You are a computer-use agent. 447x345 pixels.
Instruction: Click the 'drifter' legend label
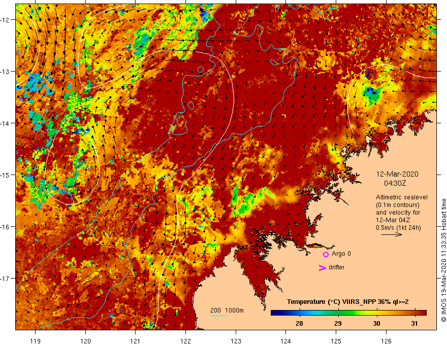click(x=336, y=267)
